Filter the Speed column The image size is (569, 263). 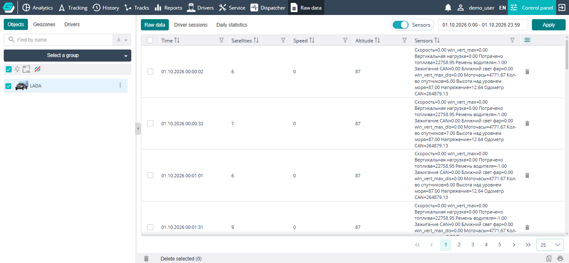(345, 40)
